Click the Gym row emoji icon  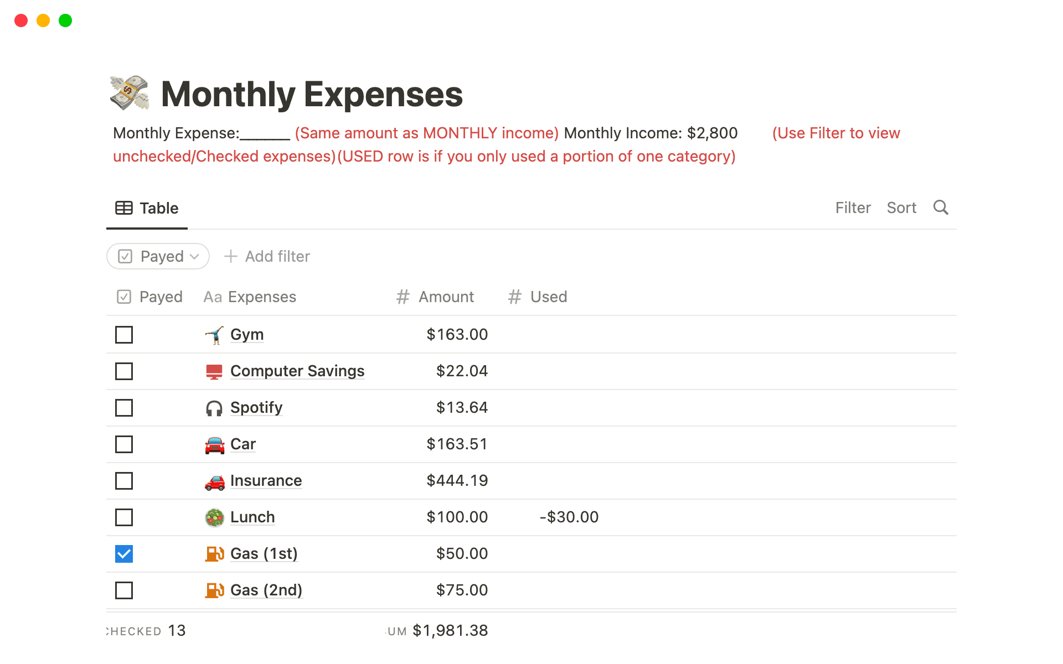click(x=214, y=335)
